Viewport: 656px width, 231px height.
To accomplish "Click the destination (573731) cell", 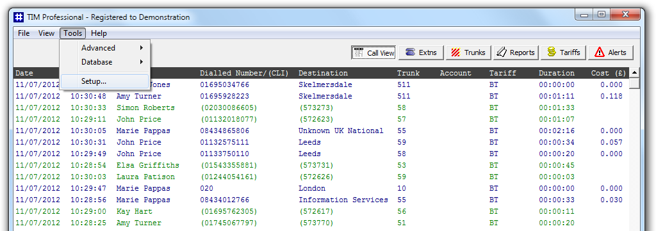I will point(316,166).
